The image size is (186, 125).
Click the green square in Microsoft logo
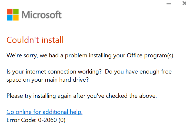(16, 11)
